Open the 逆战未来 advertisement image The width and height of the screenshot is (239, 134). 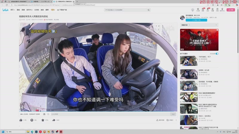[x=199, y=40]
